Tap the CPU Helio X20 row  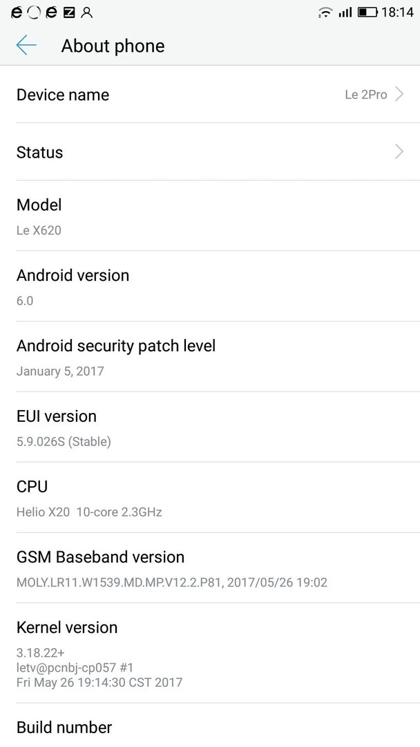point(210,498)
